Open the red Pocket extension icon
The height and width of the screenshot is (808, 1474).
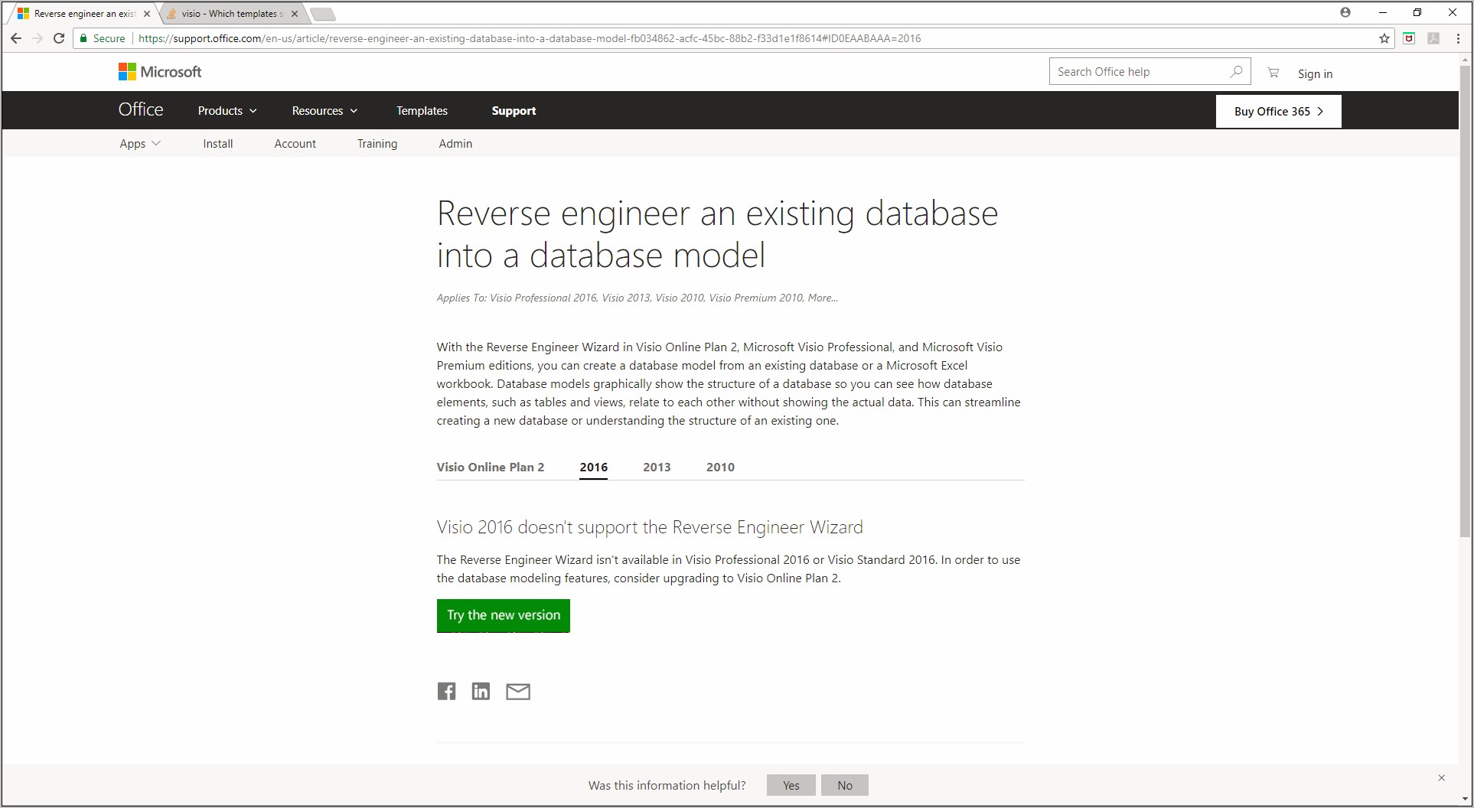coord(1409,38)
